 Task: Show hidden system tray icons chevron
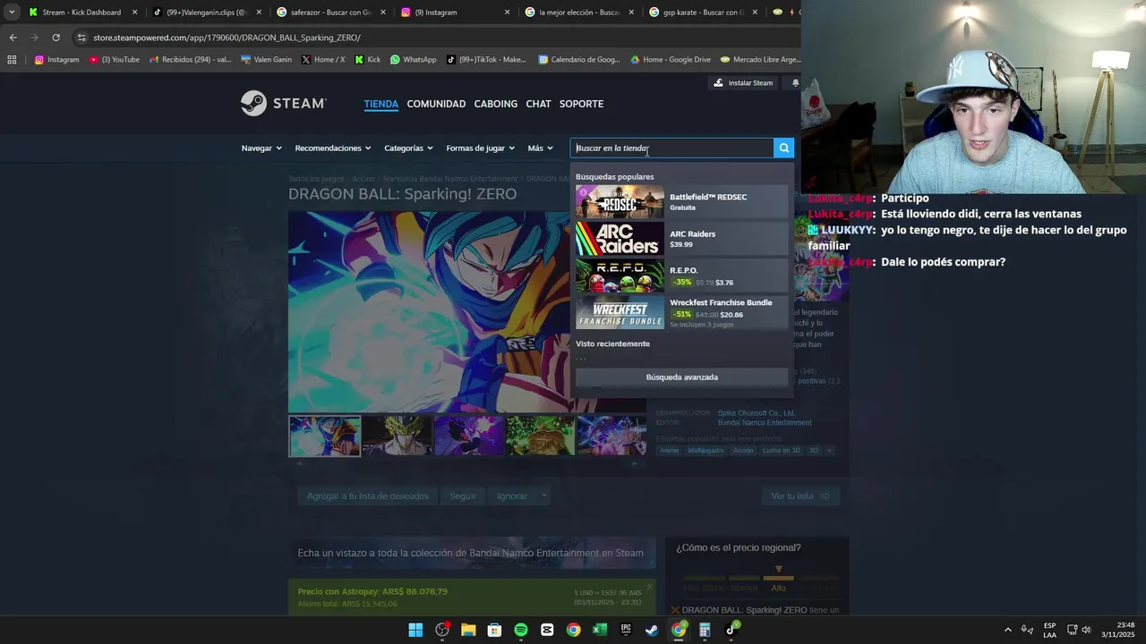point(1007,630)
